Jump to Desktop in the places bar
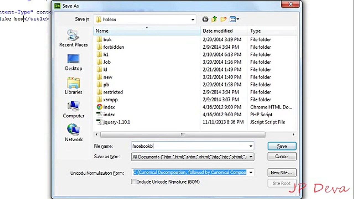 coord(74,62)
